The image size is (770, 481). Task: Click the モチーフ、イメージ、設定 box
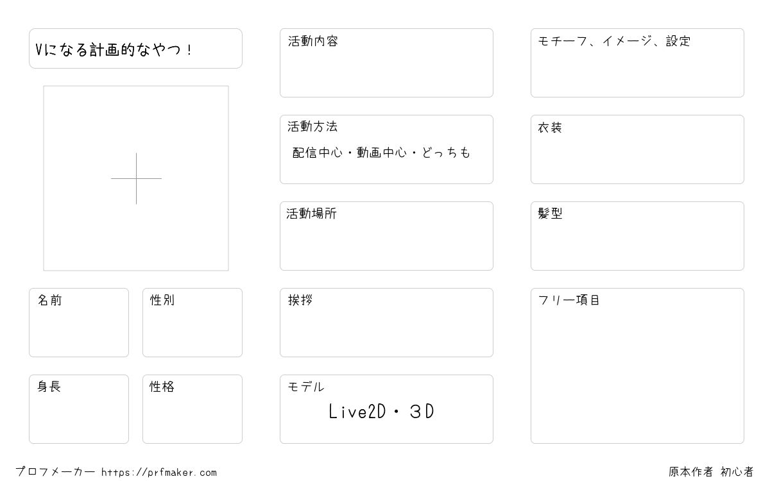637,63
